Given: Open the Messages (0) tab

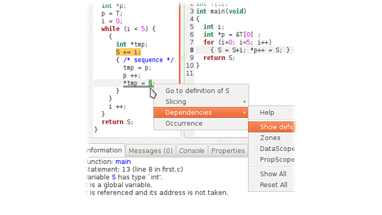Looking at the screenshot, I should pyautogui.click(x=150, y=150).
